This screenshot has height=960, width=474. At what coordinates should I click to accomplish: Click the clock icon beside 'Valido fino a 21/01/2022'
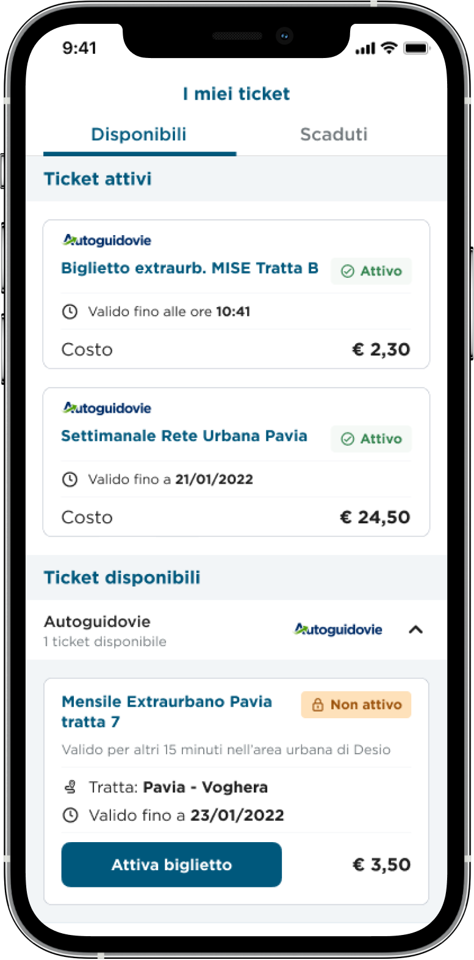(70, 480)
